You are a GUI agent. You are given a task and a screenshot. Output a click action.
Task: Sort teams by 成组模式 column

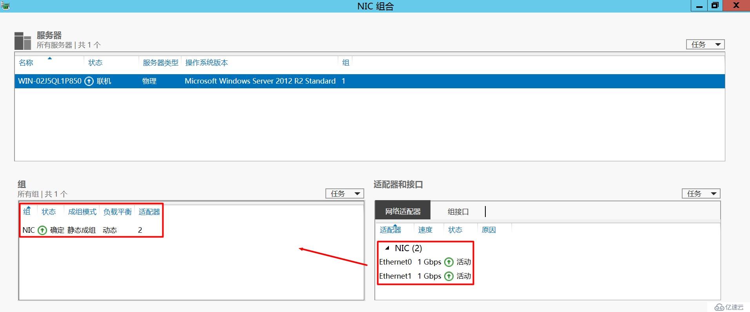point(82,212)
